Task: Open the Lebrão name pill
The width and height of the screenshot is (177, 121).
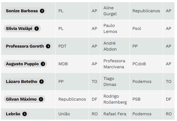Action: coord(16,114)
